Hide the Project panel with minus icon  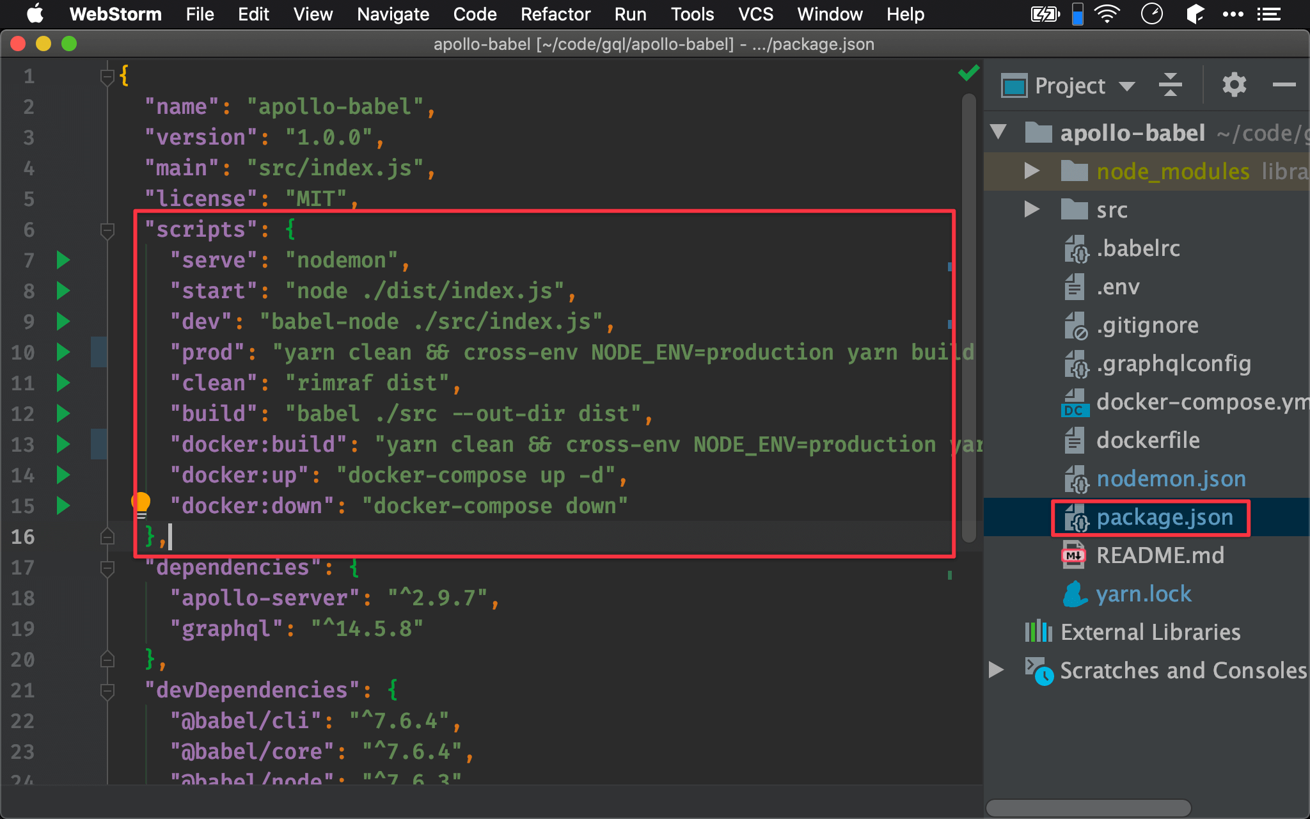1284,84
